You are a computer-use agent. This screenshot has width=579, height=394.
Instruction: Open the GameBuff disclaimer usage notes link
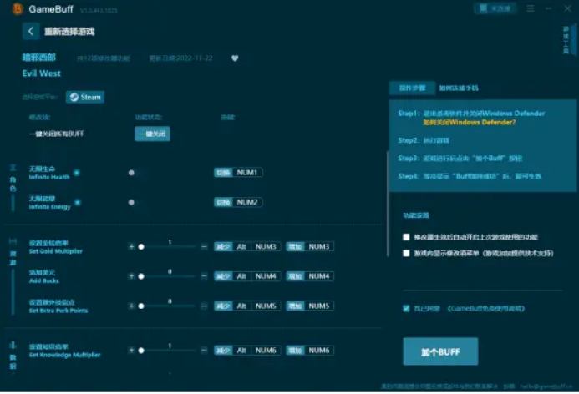click(x=486, y=308)
